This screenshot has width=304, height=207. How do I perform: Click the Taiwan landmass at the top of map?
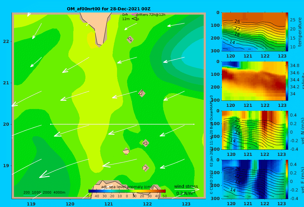(x=98, y=27)
